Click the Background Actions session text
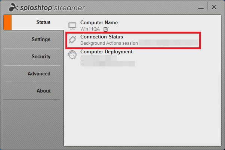225x150 pixels. pos(109,43)
